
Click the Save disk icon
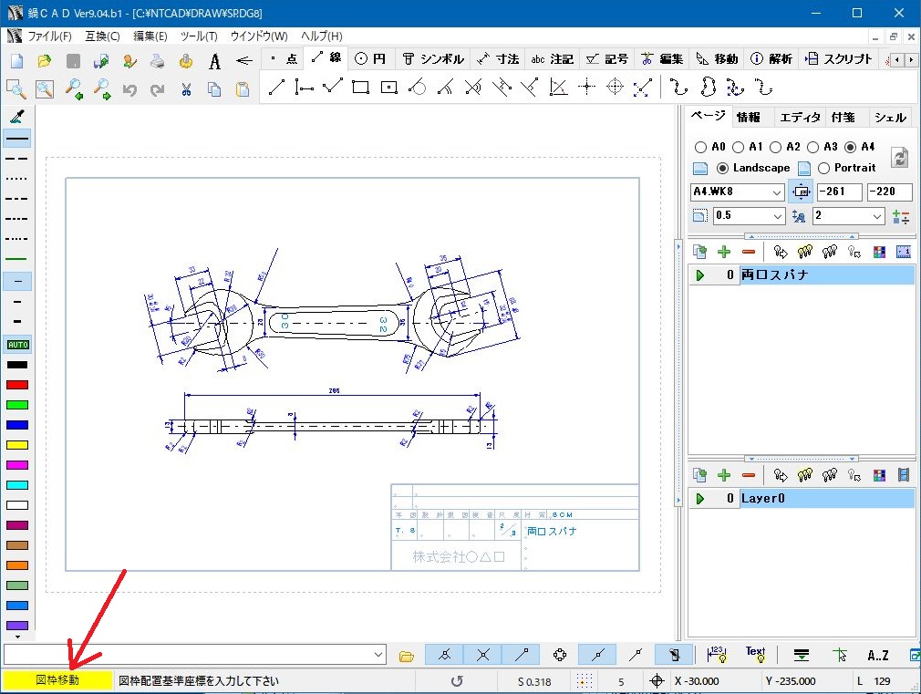(x=73, y=60)
